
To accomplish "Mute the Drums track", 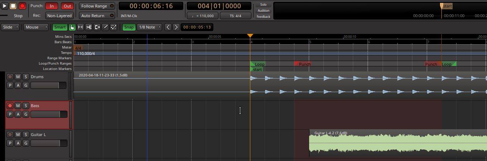I will point(18,77).
